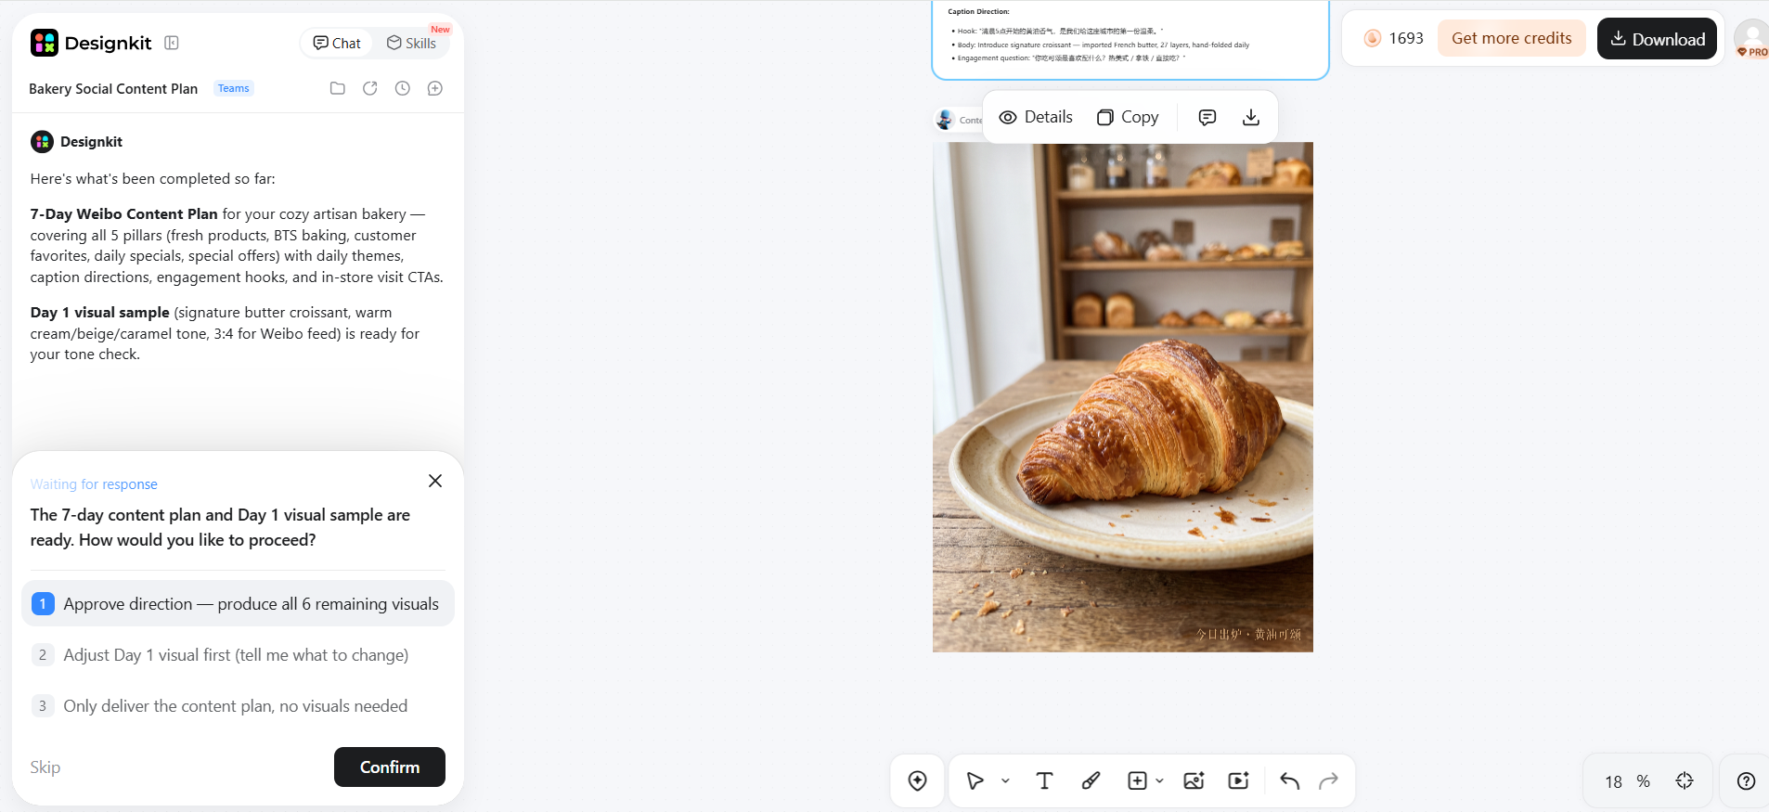Viewport: 1769px width, 812px height.
Task: Redo the last action
Action: [1329, 780]
